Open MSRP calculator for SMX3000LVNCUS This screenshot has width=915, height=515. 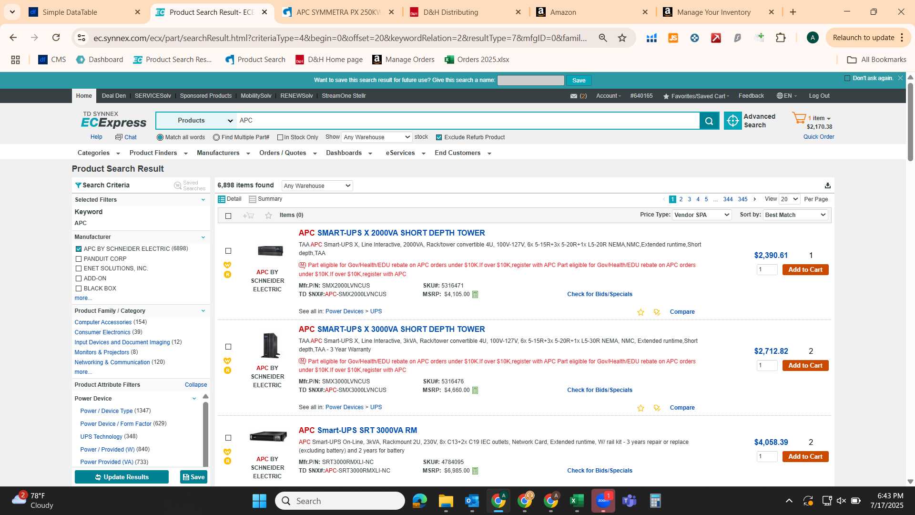tap(475, 391)
